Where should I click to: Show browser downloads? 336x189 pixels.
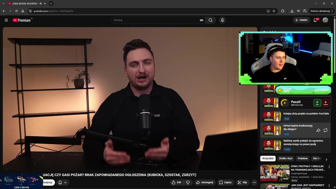click(x=292, y=11)
